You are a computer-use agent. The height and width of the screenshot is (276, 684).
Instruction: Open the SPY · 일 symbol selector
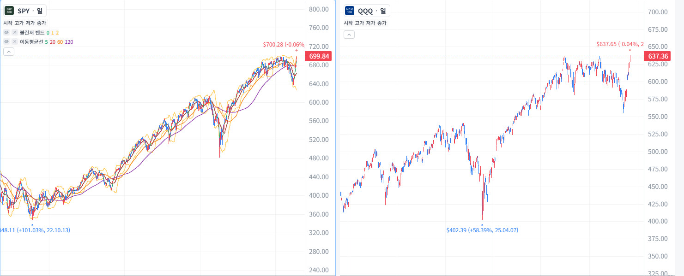point(24,11)
